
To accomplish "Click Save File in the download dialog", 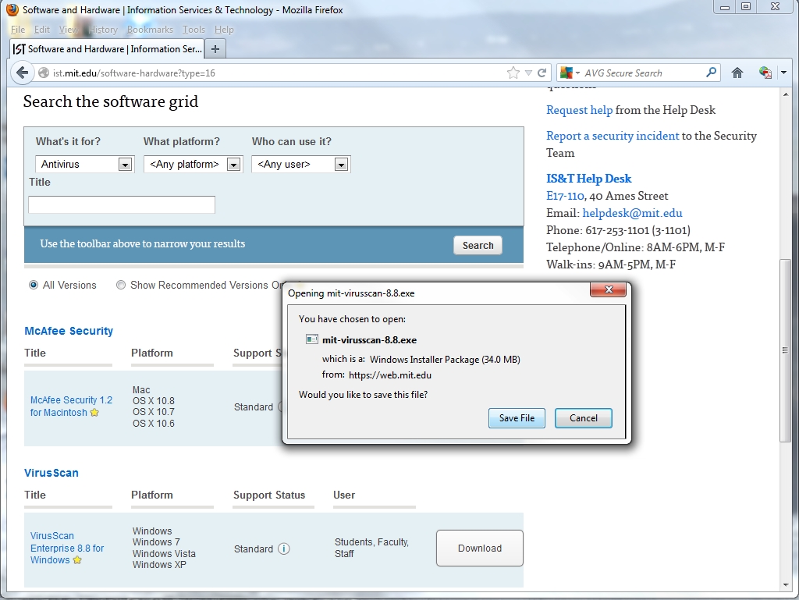I will click(x=517, y=418).
